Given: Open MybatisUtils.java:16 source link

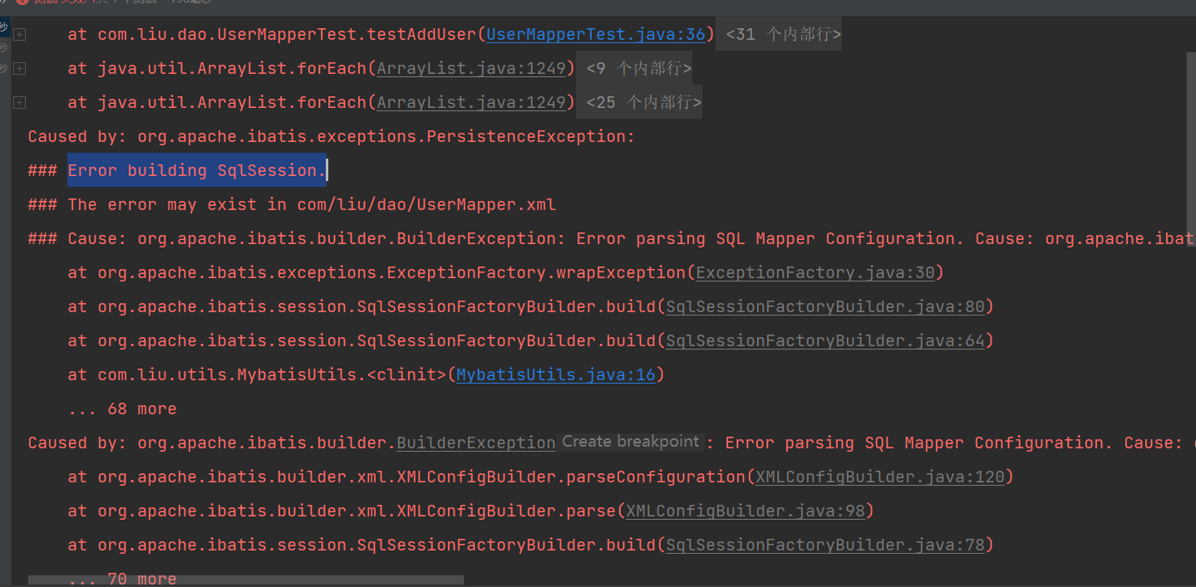Looking at the screenshot, I should [x=556, y=374].
